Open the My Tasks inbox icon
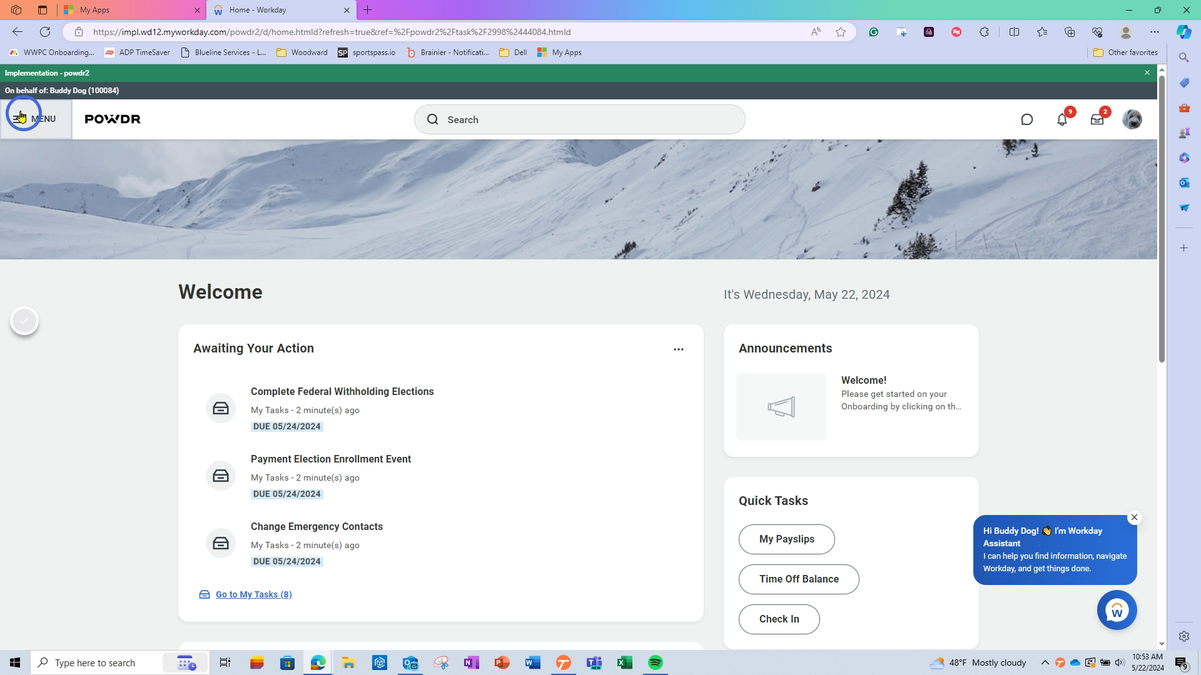The width and height of the screenshot is (1201, 675). pos(1097,119)
